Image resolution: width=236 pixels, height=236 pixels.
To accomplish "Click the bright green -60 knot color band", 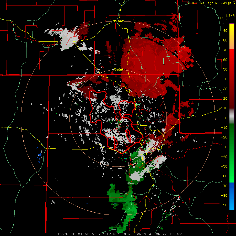I will [x=232, y=176].
